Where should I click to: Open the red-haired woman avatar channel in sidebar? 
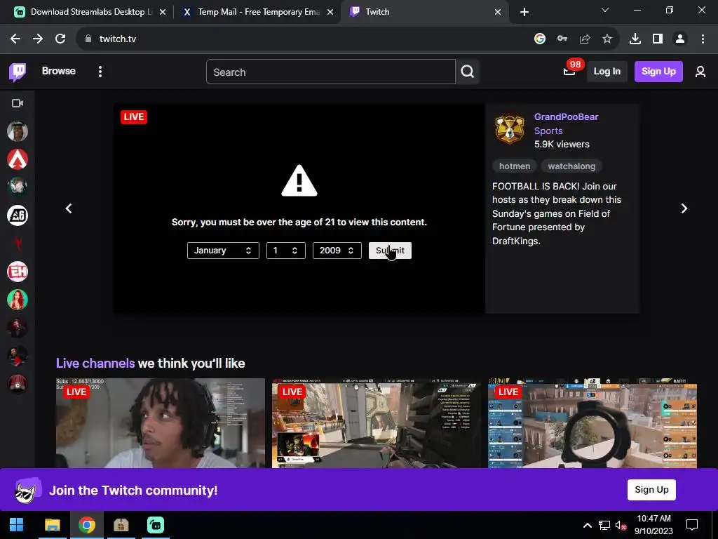[18, 300]
